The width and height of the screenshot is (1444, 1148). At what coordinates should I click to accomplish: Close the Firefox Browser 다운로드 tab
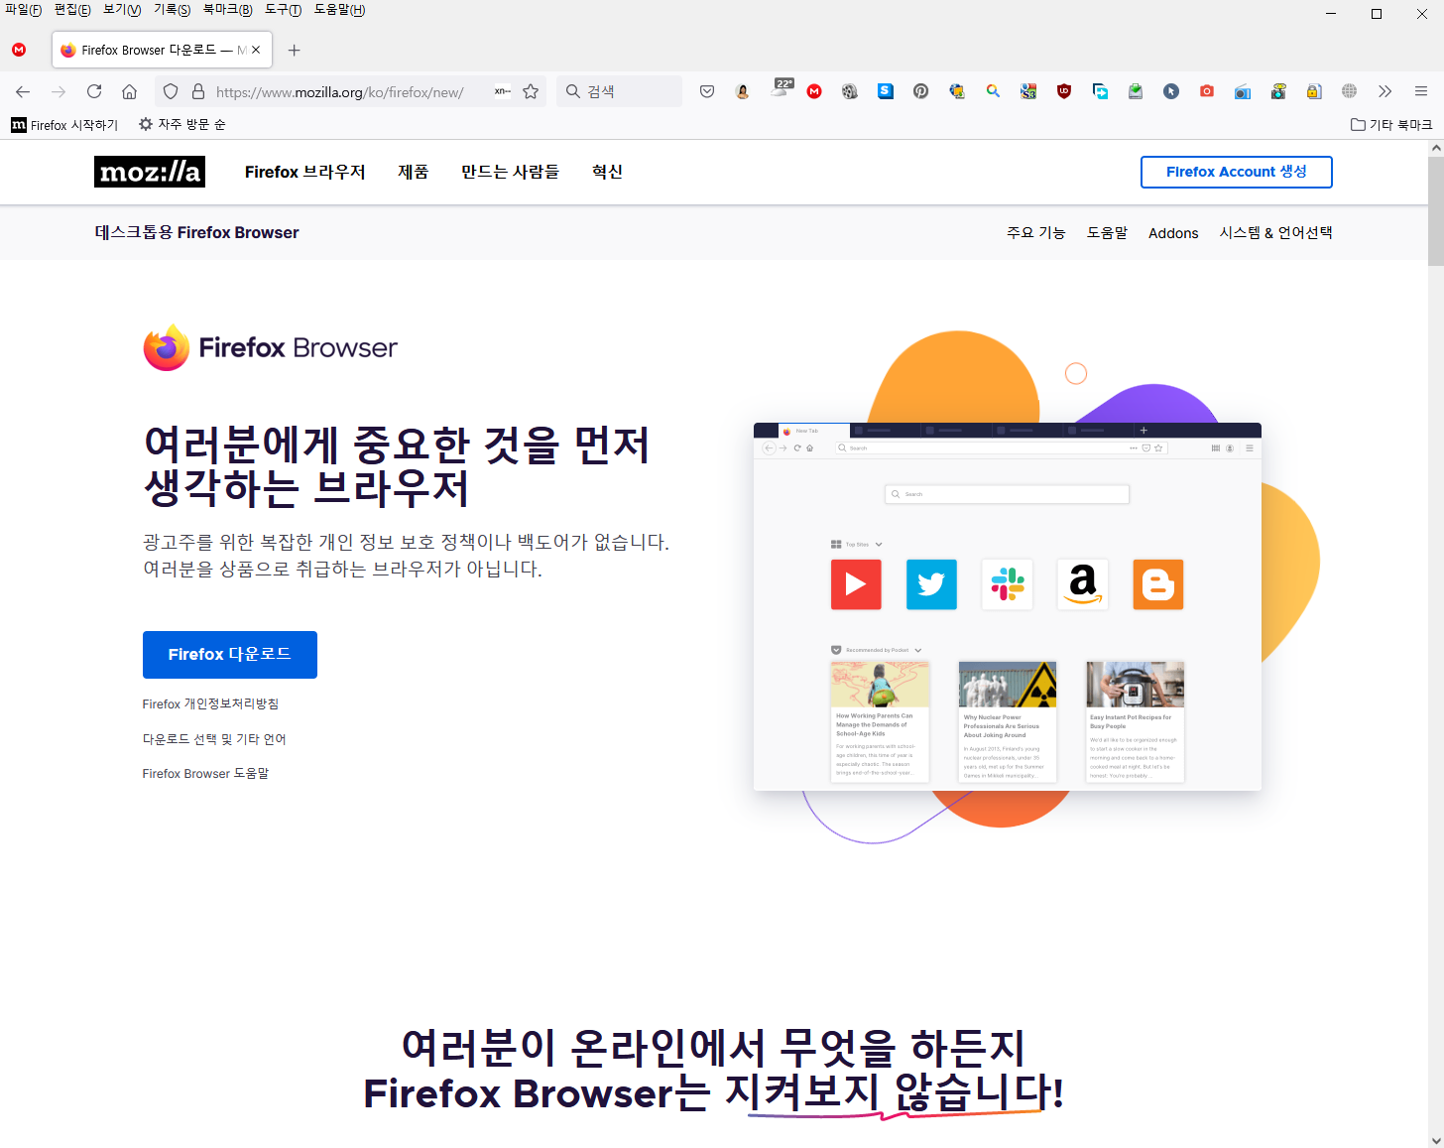coord(256,50)
